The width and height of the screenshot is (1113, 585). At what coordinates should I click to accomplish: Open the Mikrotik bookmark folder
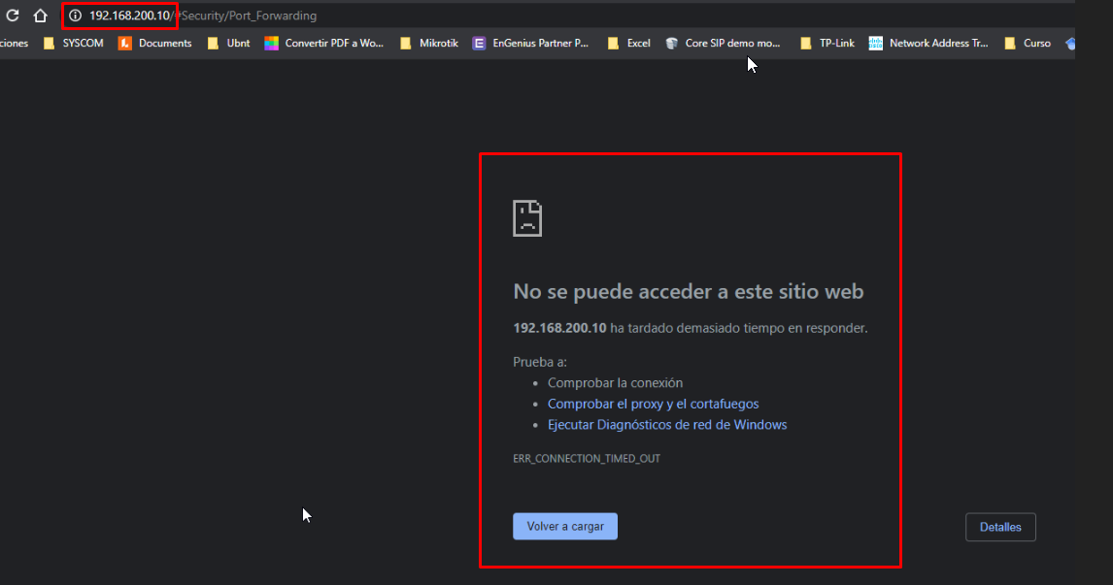(429, 44)
